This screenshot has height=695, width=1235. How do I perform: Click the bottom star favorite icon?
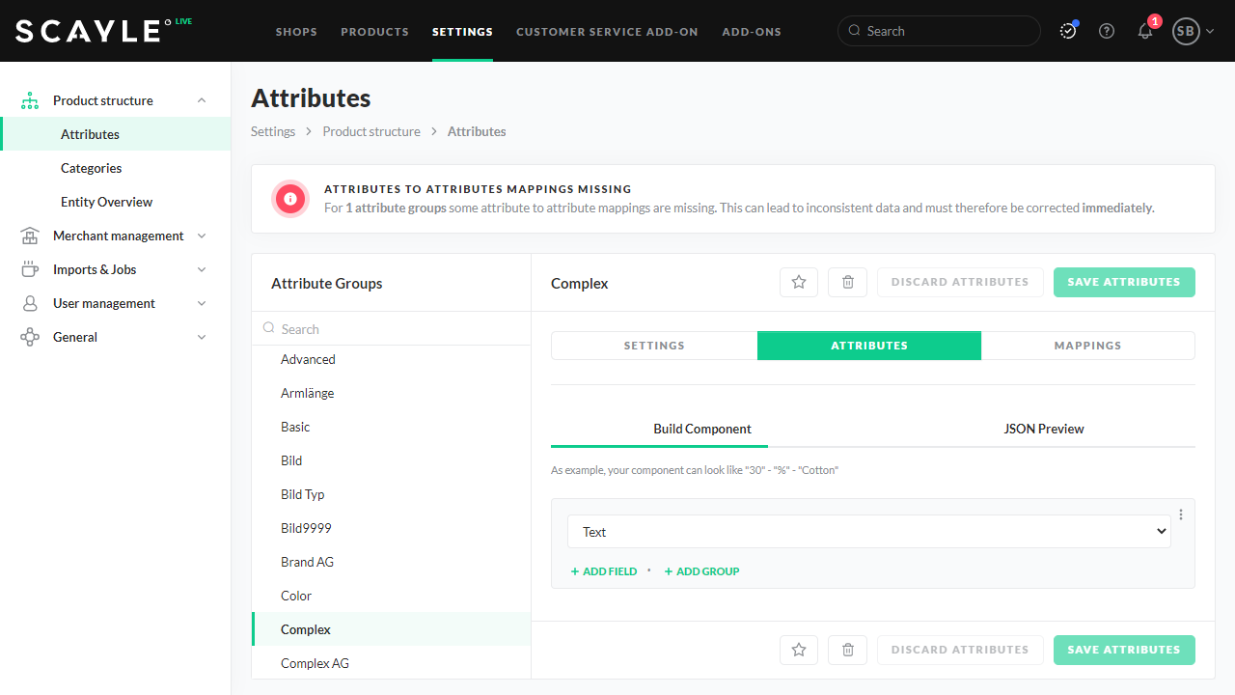point(799,650)
